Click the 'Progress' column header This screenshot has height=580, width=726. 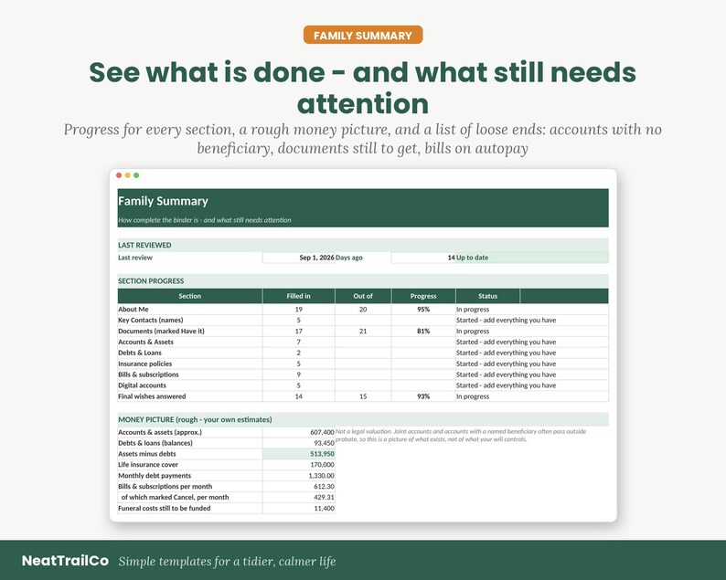pyautogui.click(x=423, y=296)
